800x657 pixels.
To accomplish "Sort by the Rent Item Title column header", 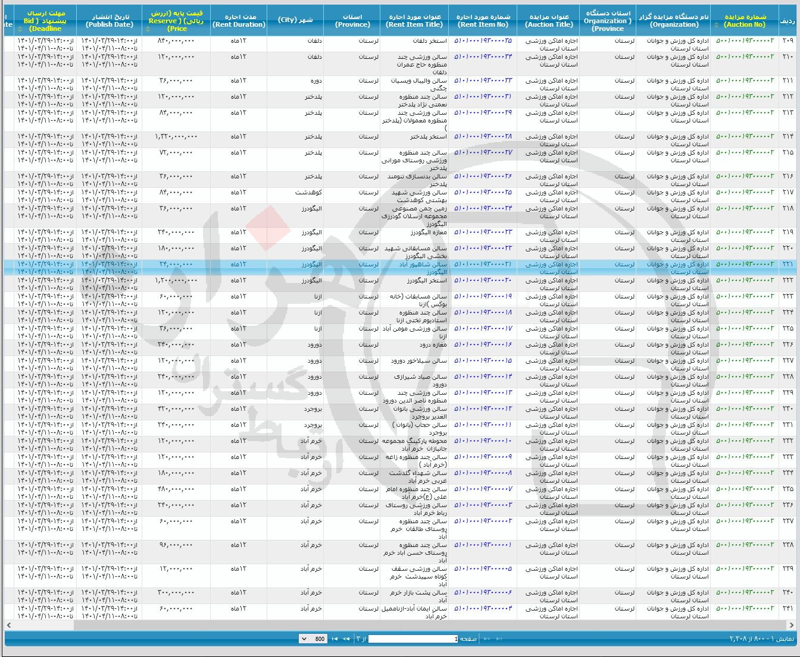I will coord(414,21).
